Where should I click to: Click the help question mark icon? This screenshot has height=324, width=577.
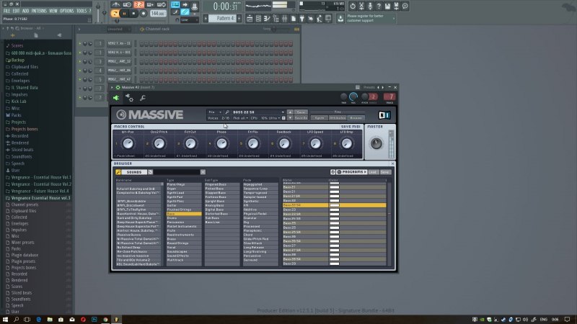click(379, 6)
